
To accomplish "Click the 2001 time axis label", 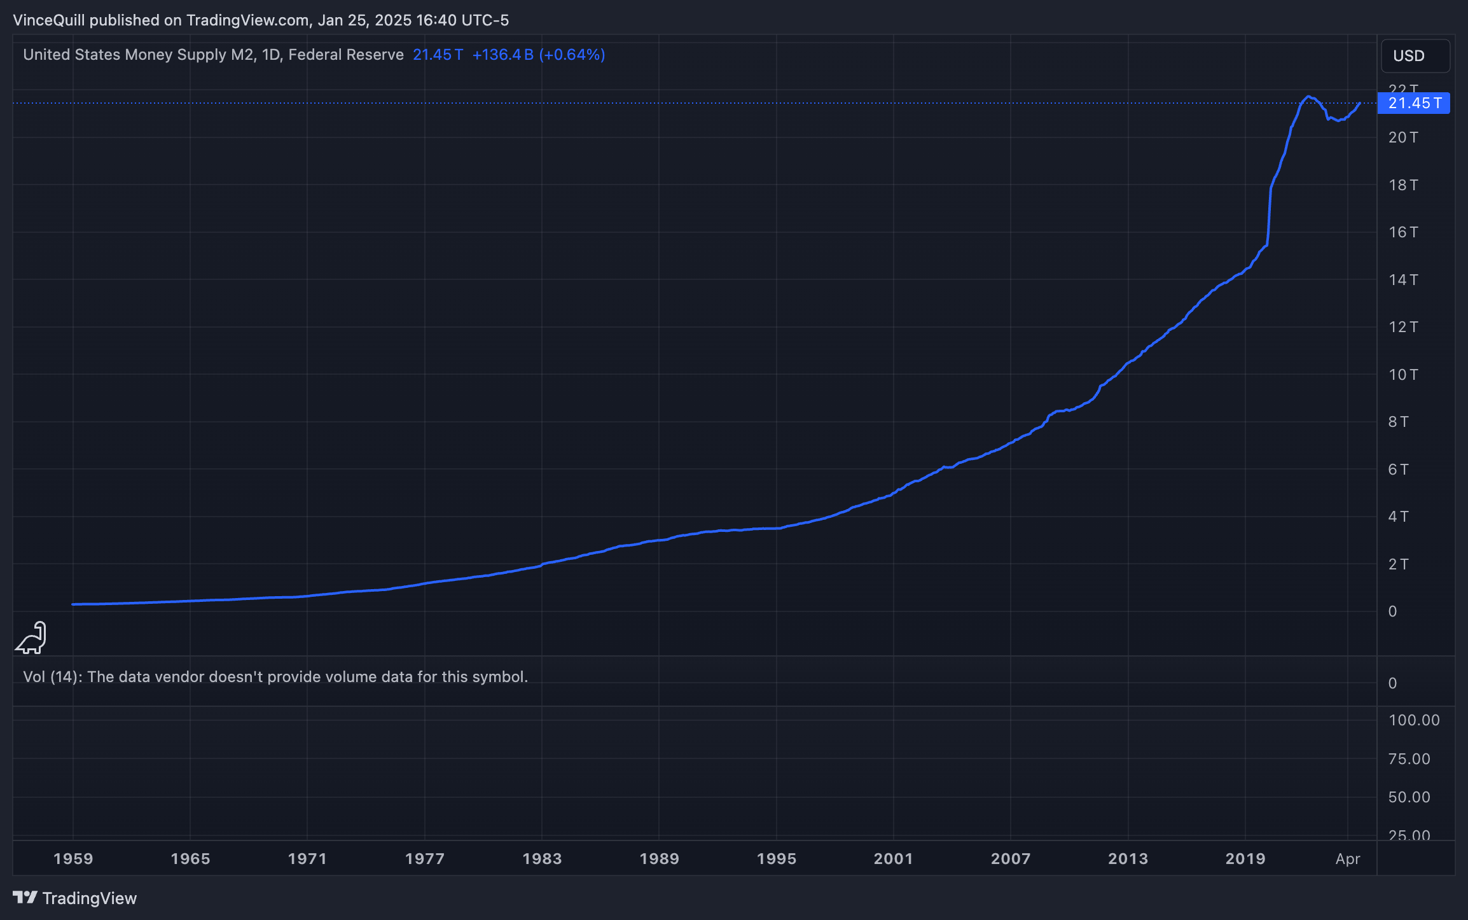I will [893, 858].
